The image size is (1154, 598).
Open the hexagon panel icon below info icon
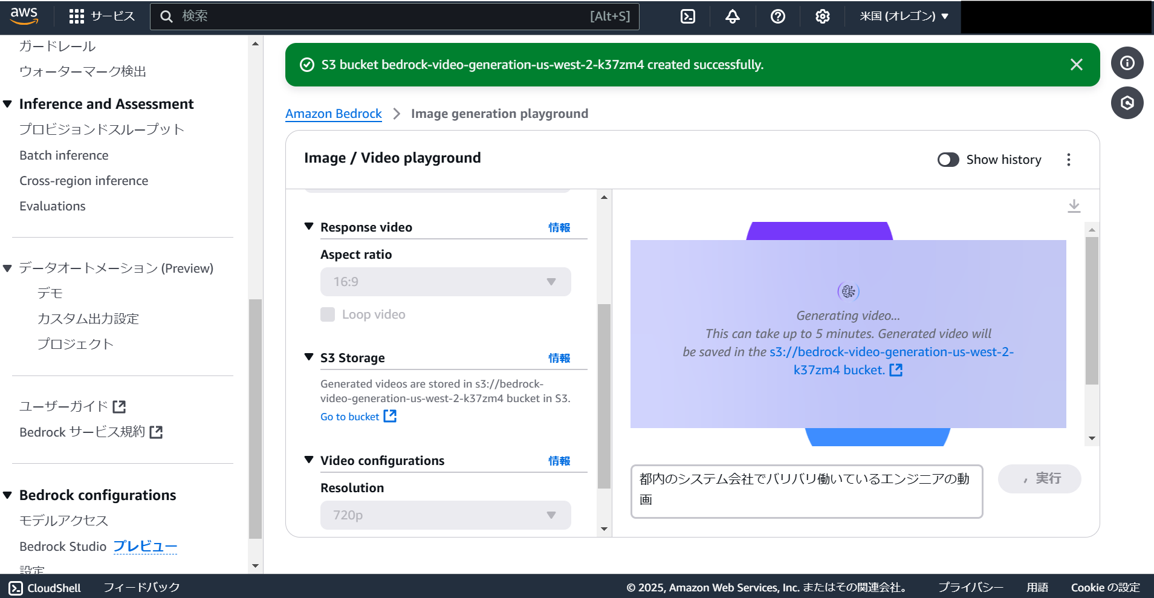click(1127, 103)
